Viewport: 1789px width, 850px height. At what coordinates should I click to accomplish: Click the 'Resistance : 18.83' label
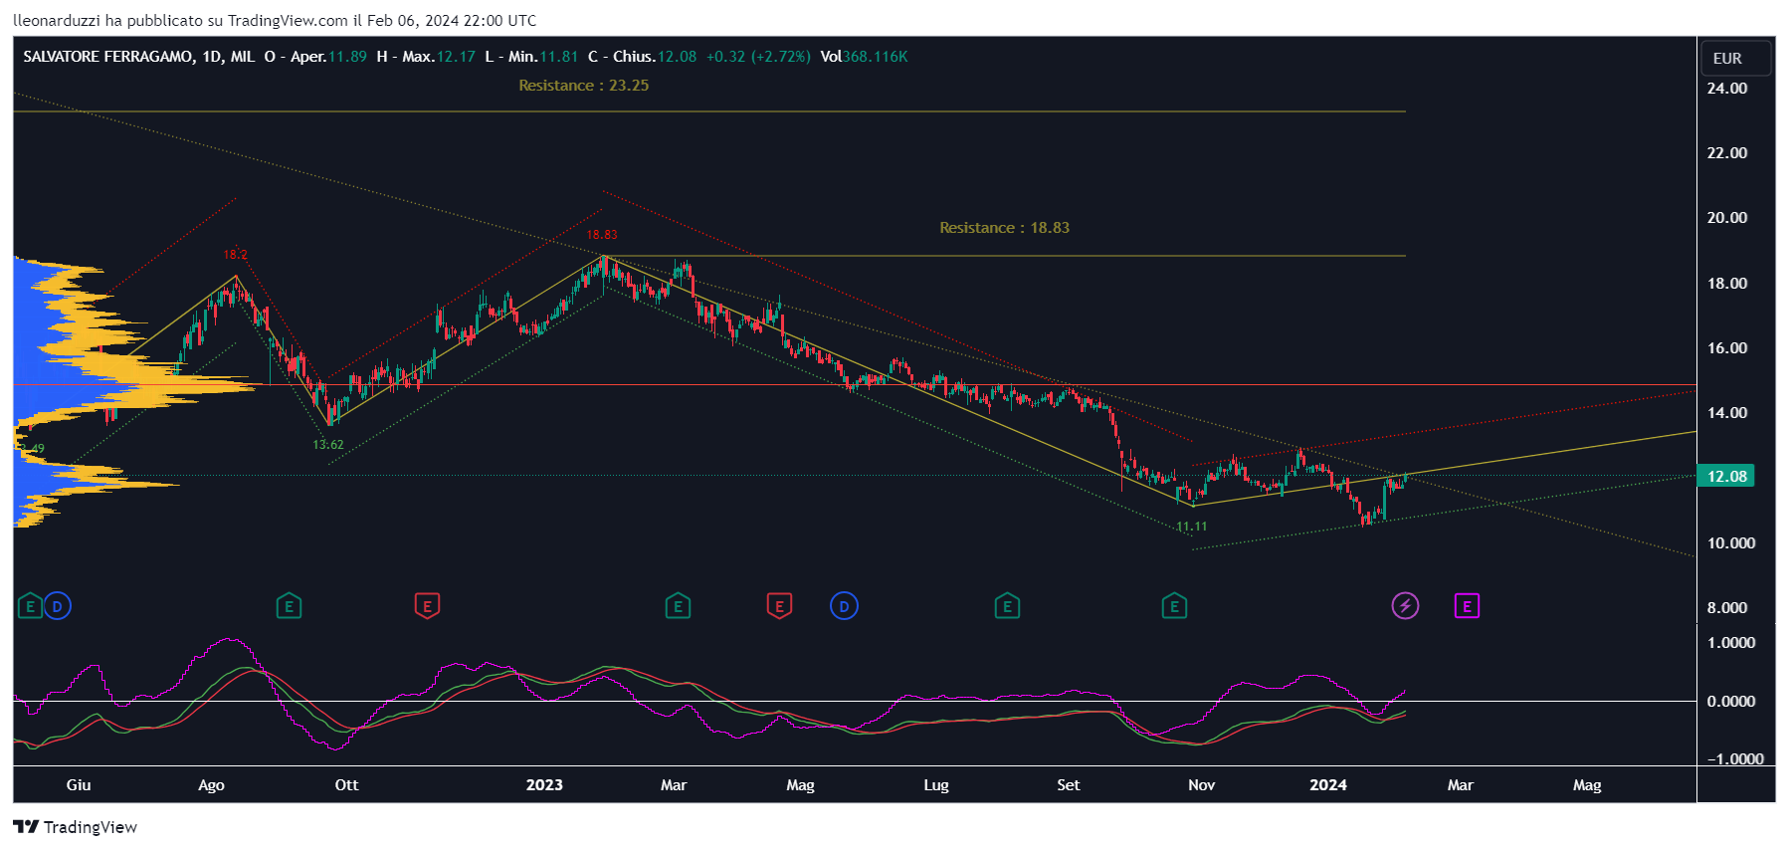tap(1004, 228)
